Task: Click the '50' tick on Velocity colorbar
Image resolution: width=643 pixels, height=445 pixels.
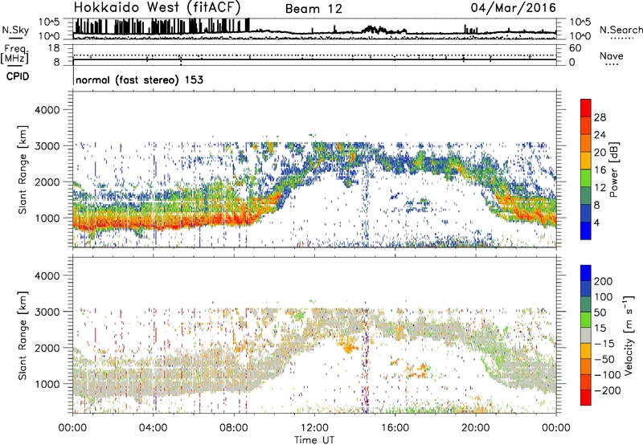Action: tap(600, 312)
